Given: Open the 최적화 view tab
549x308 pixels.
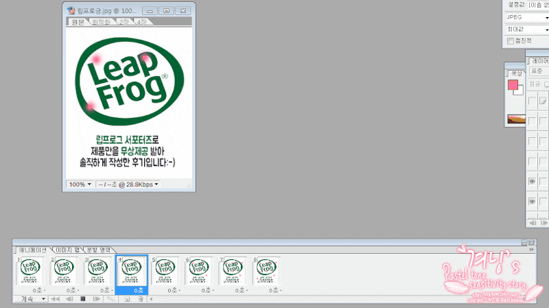Looking at the screenshot, I should click(101, 22).
